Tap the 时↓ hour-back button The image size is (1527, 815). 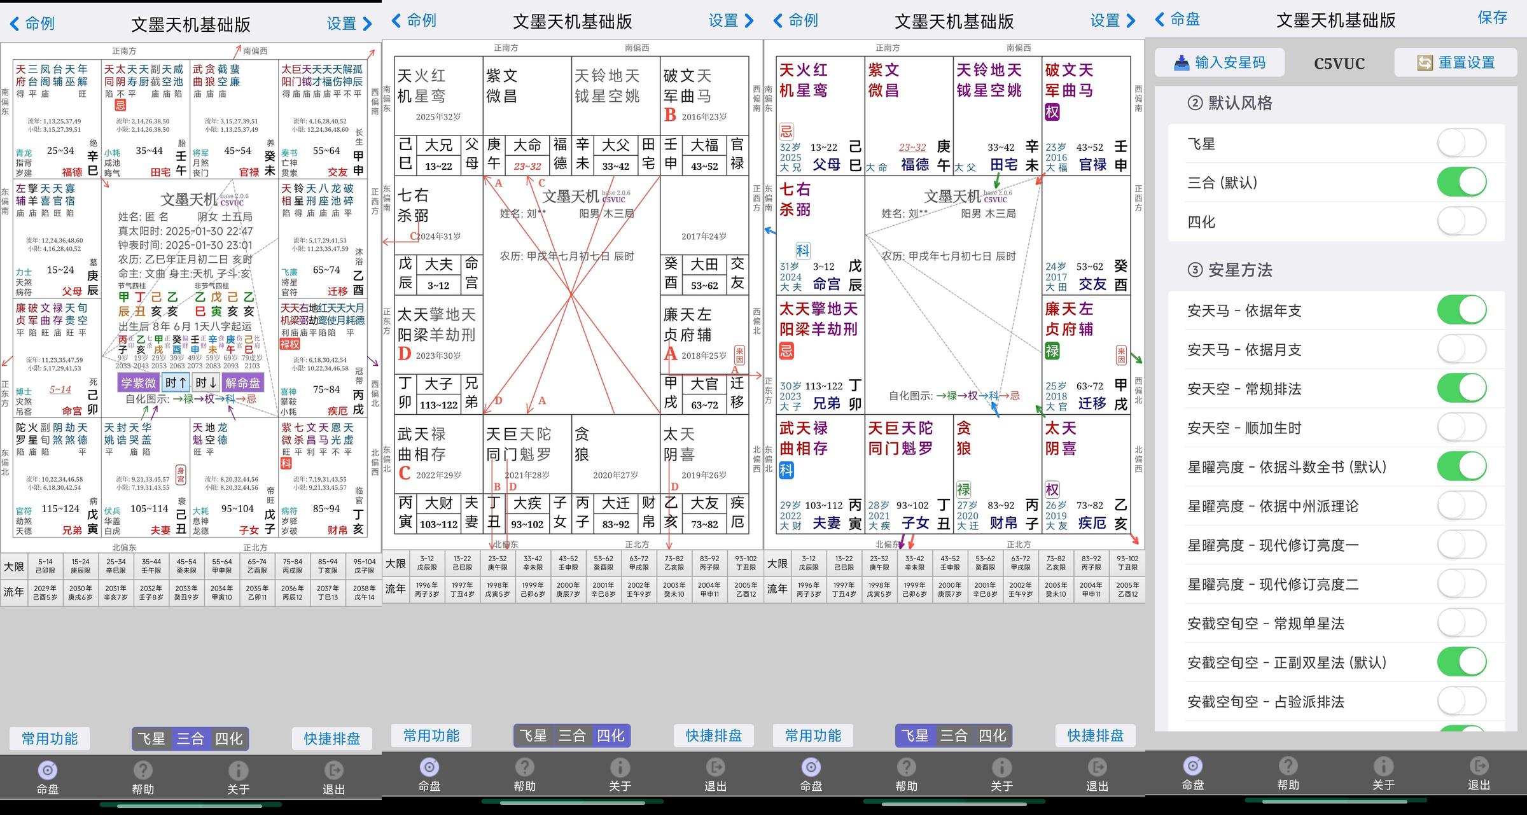pos(206,382)
